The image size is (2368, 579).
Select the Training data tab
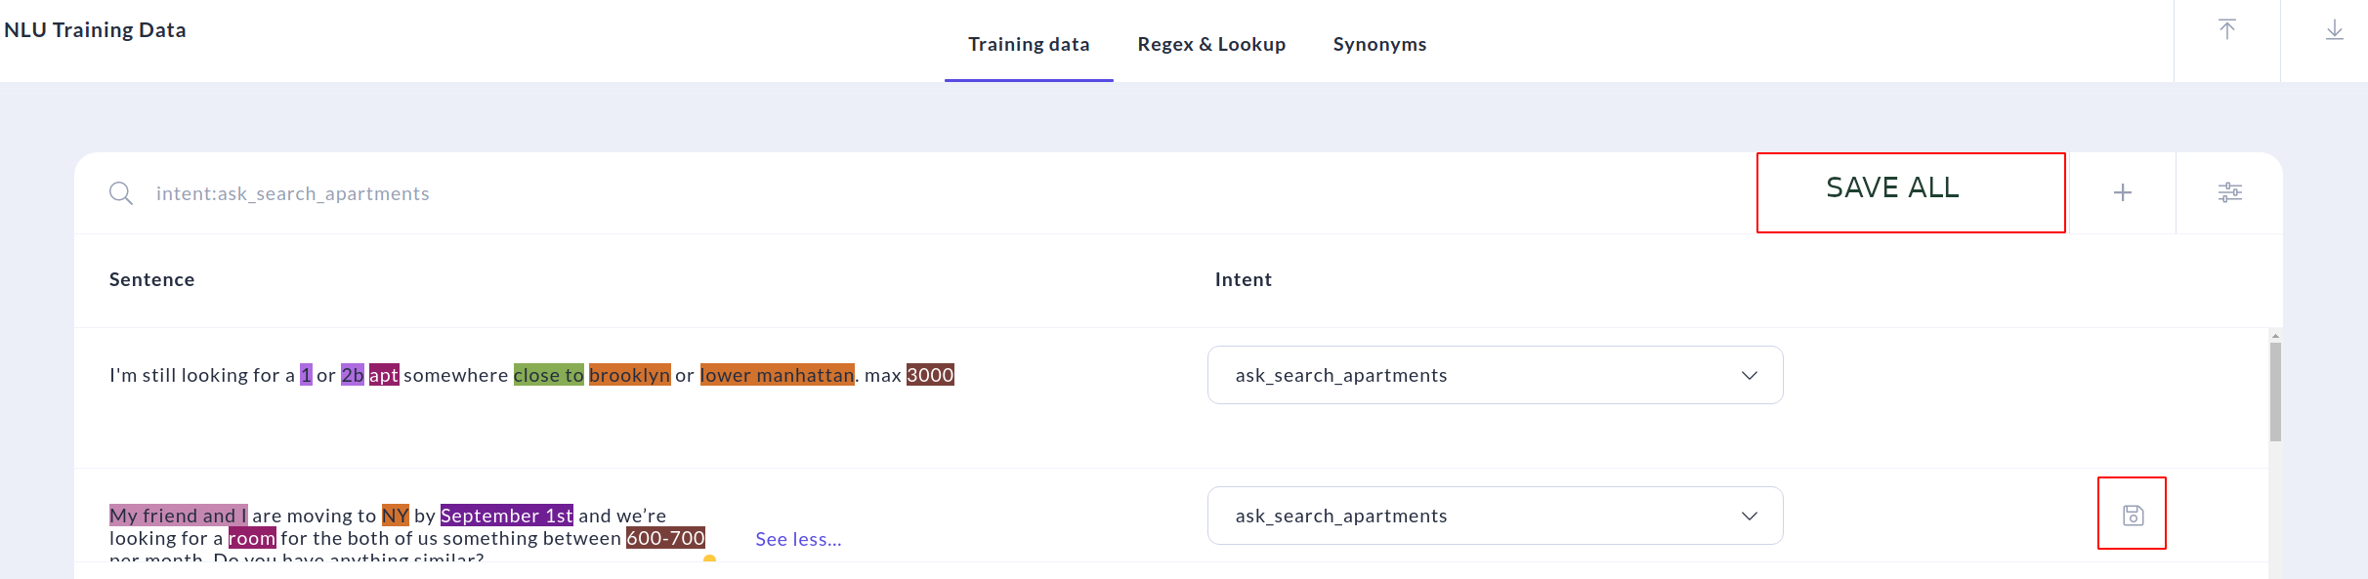click(1029, 44)
